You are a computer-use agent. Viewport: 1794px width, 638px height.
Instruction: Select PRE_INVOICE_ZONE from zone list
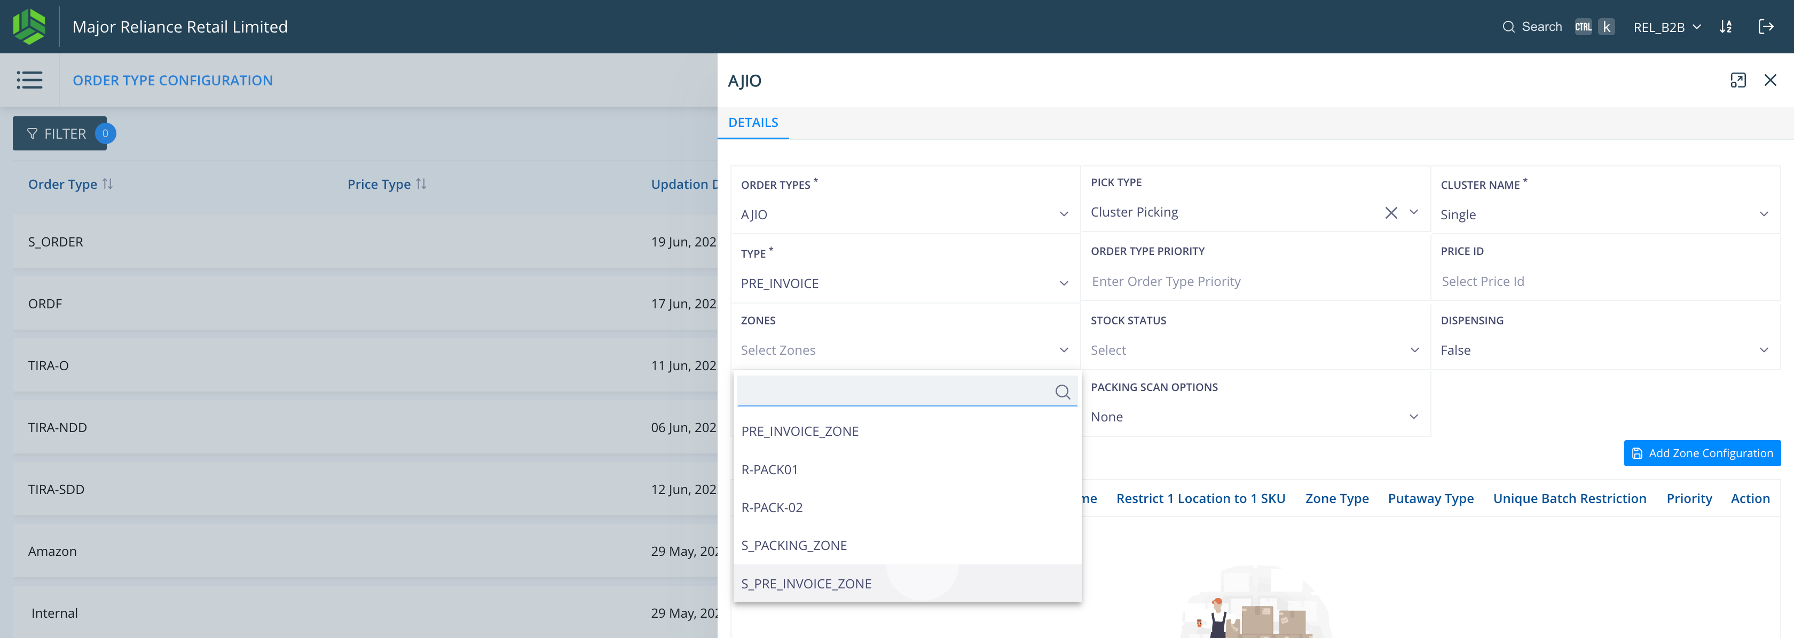click(x=907, y=432)
